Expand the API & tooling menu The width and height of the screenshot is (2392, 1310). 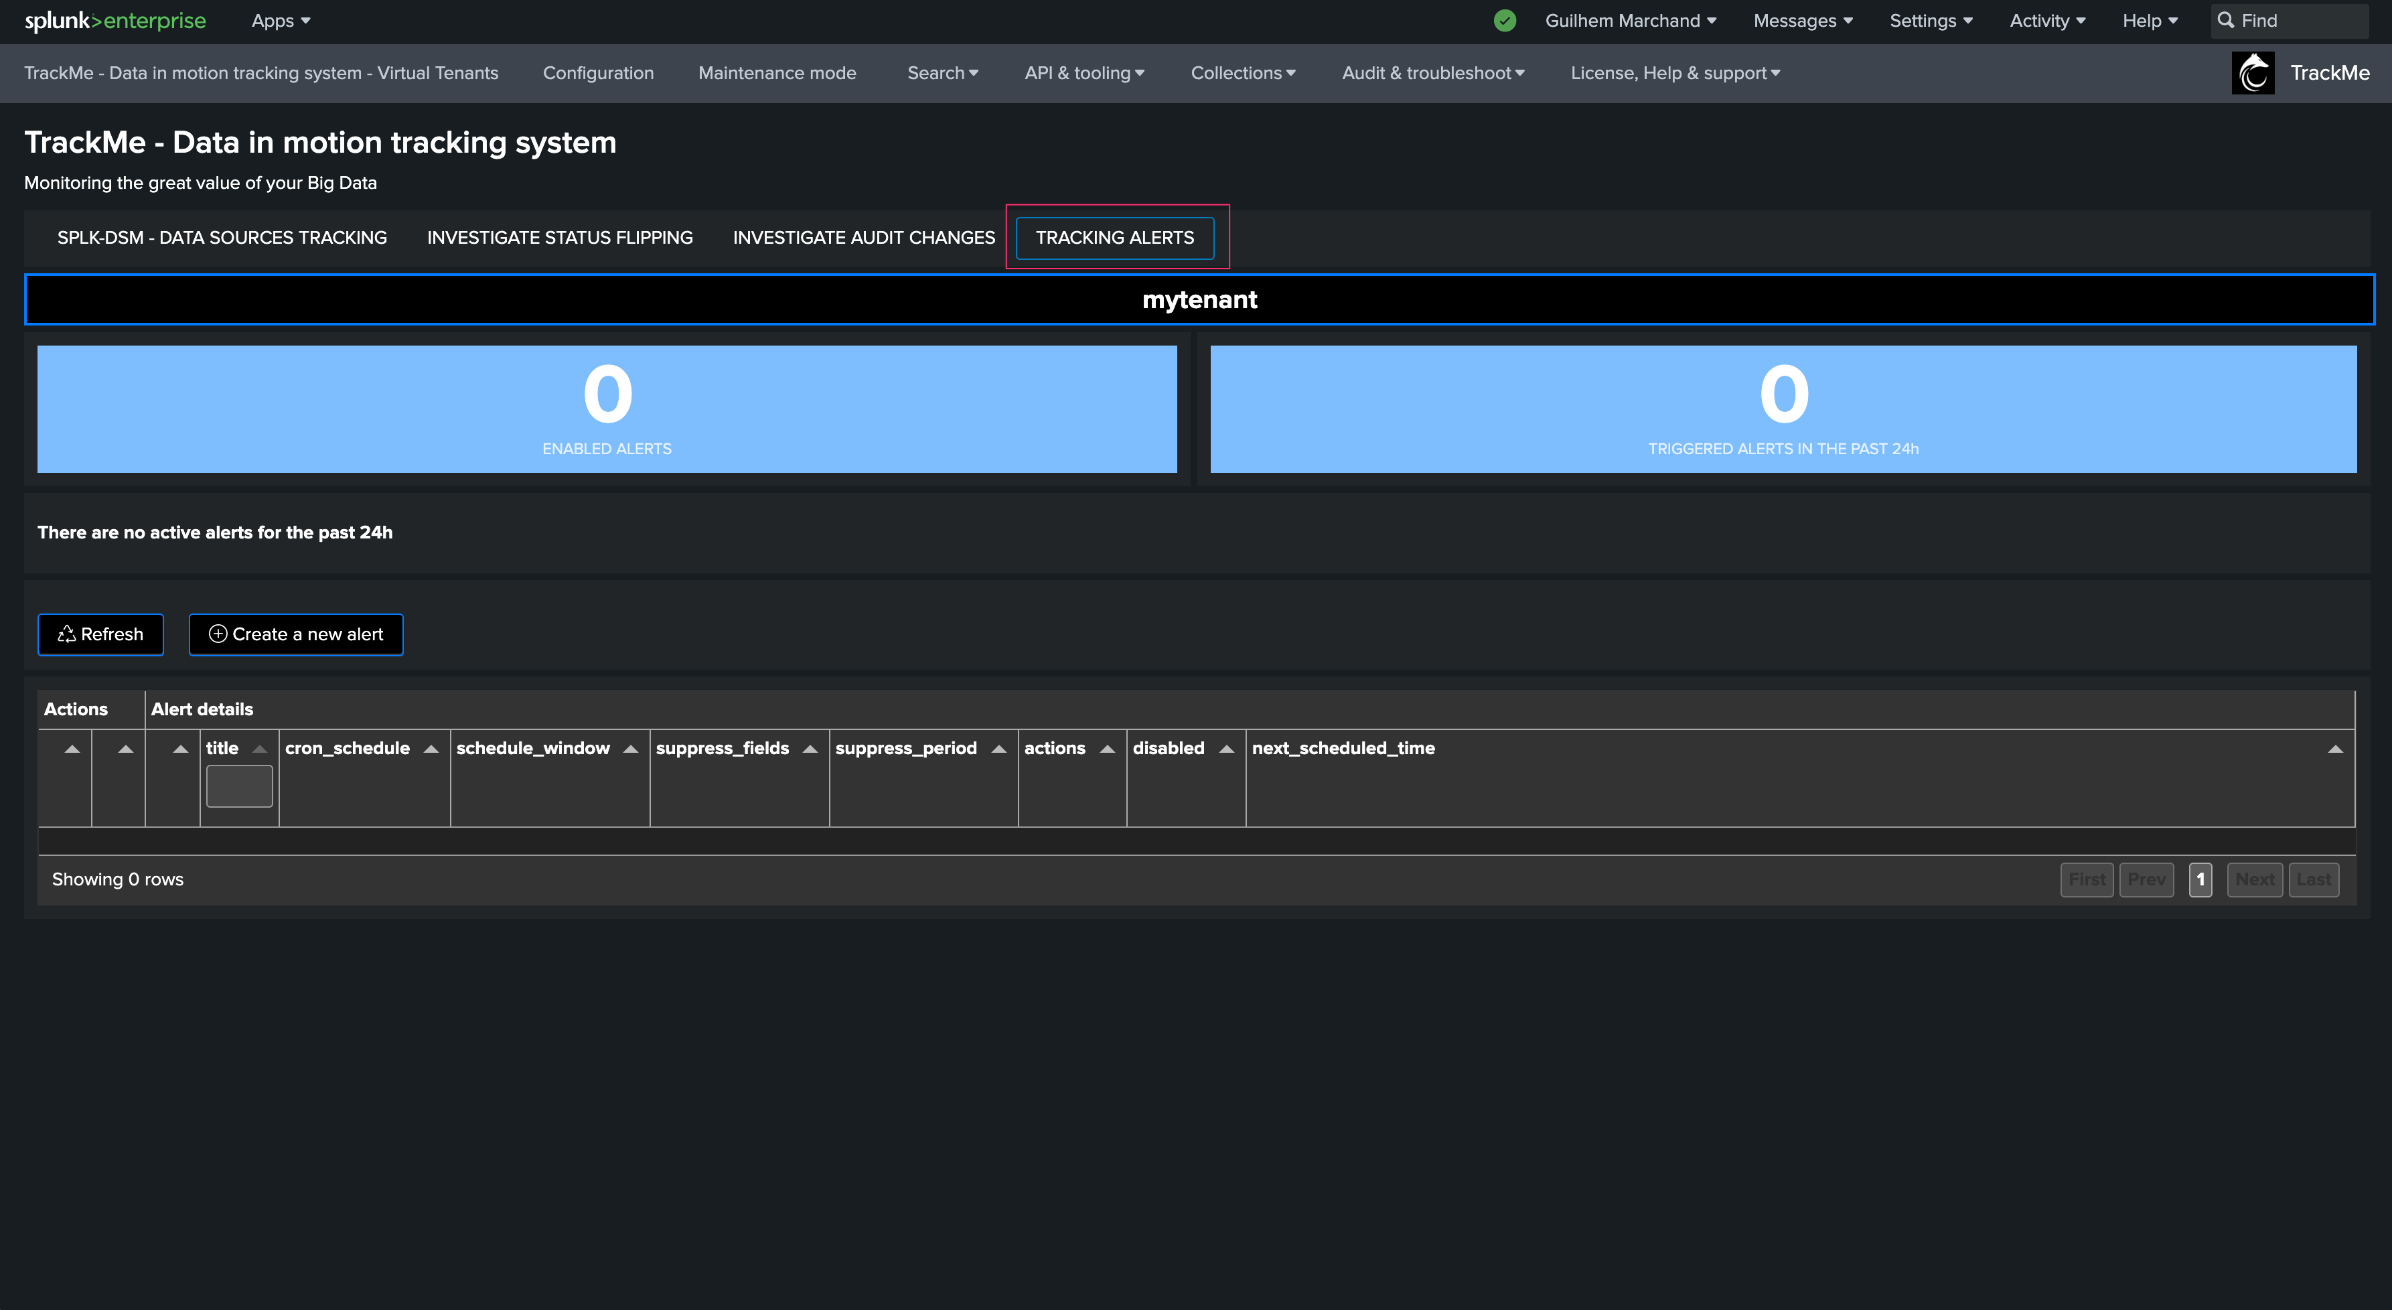1083,72
